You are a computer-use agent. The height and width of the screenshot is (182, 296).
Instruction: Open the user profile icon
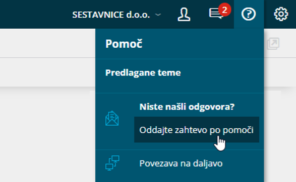pos(184,14)
